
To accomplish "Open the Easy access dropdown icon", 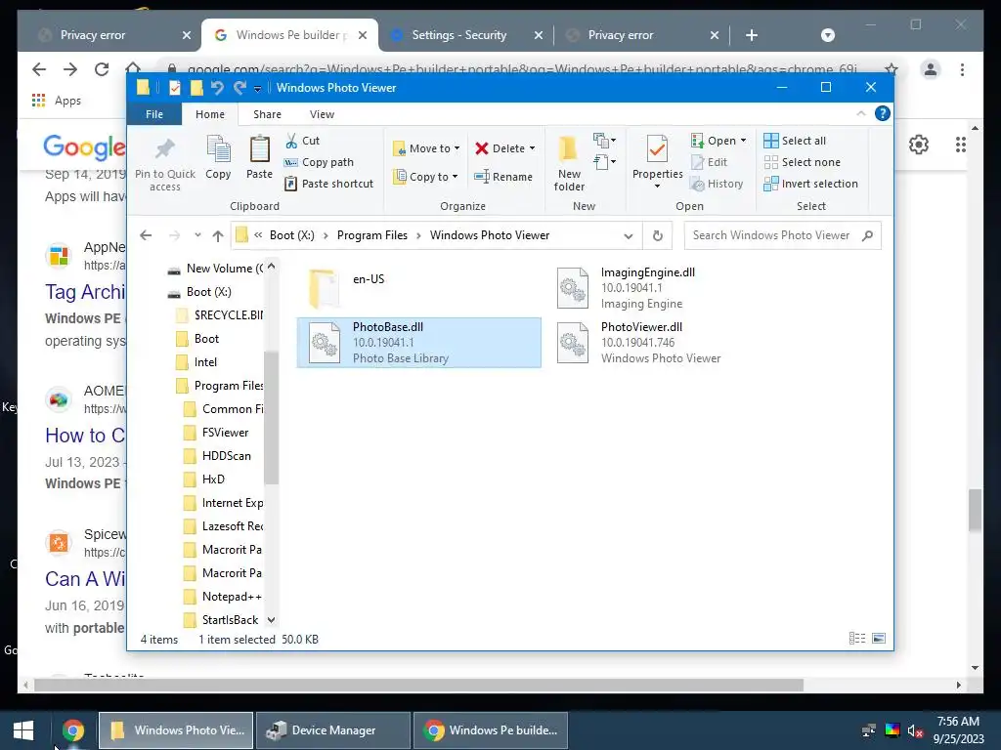I will 604,162.
